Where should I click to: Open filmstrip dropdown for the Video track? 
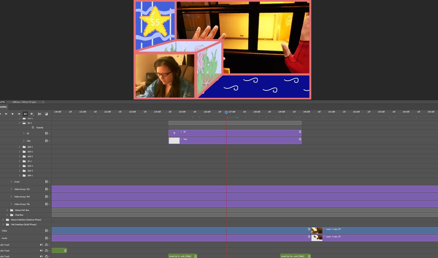click(x=47, y=231)
